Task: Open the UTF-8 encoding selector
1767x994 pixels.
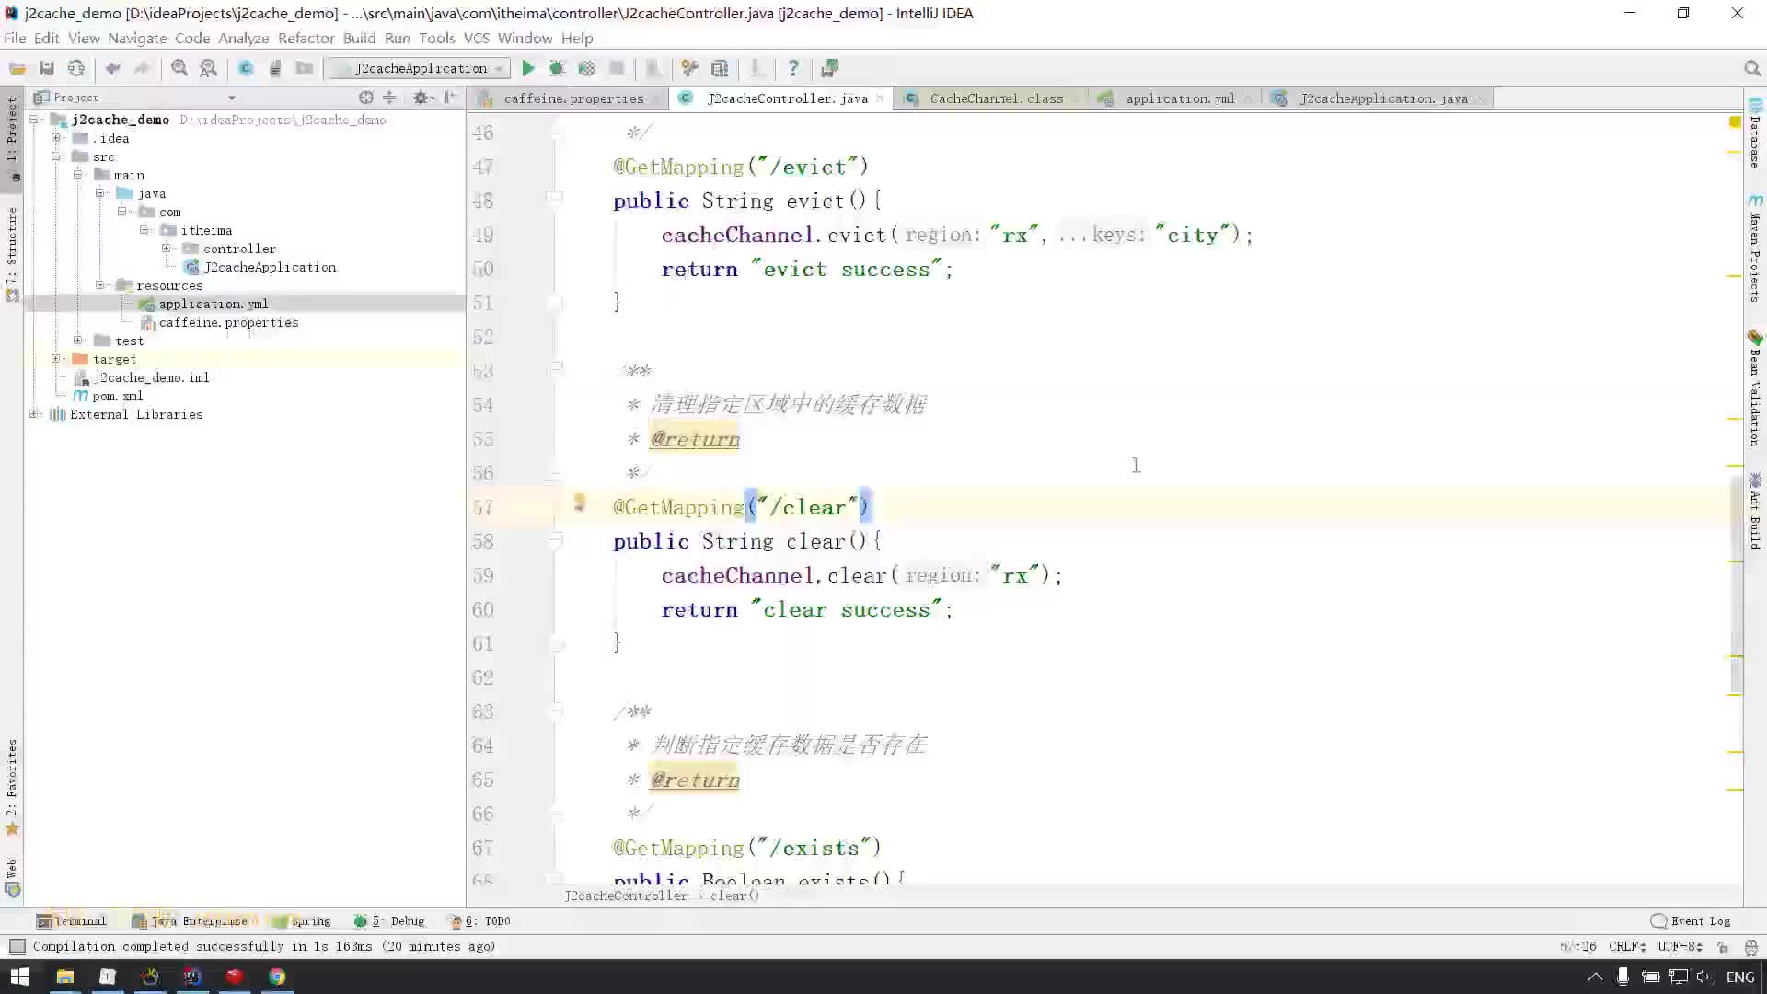Action: pos(1680,946)
